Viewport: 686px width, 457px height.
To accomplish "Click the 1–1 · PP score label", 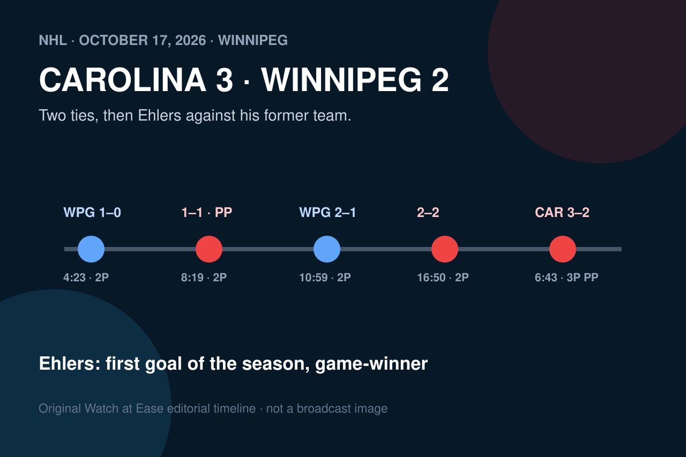I will pos(207,213).
